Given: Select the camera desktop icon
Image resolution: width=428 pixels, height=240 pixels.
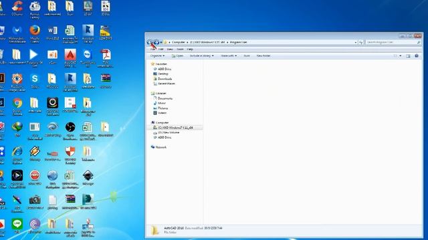Looking at the screenshot, I should [x=35, y=202].
